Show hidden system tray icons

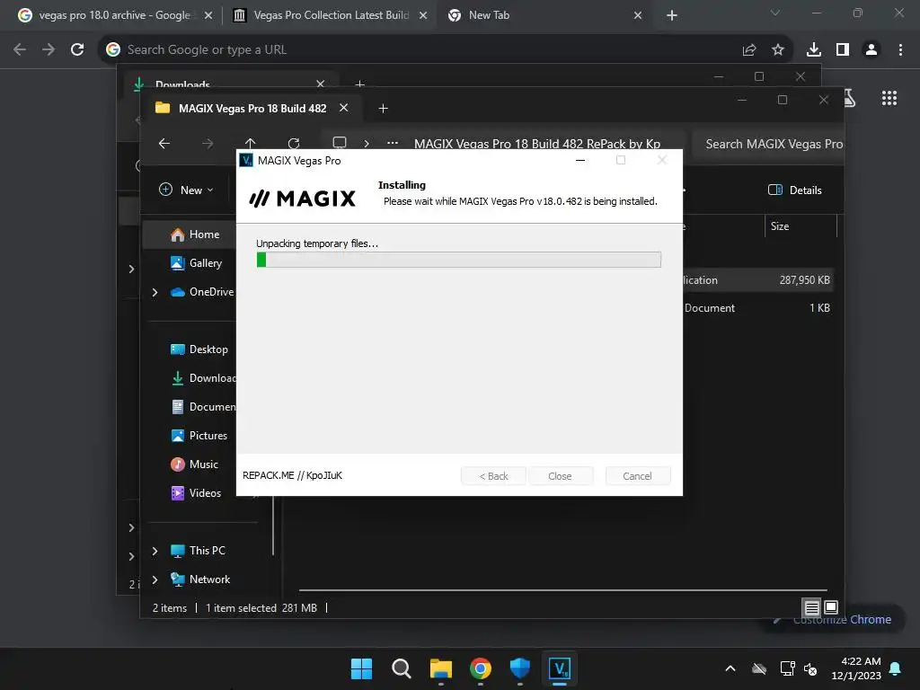(730, 668)
